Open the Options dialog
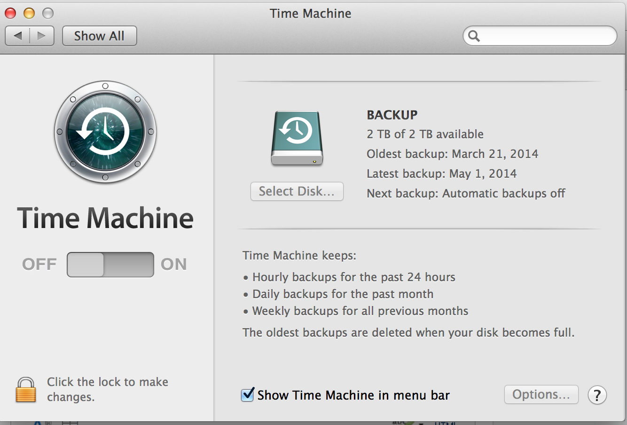Image resolution: width=627 pixels, height=425 pixels. 541,394
